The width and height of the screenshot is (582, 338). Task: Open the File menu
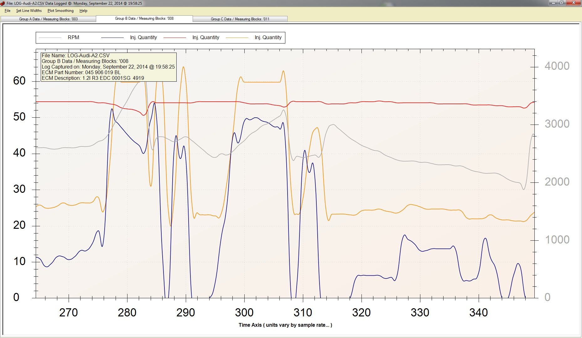tap(8, 11)
